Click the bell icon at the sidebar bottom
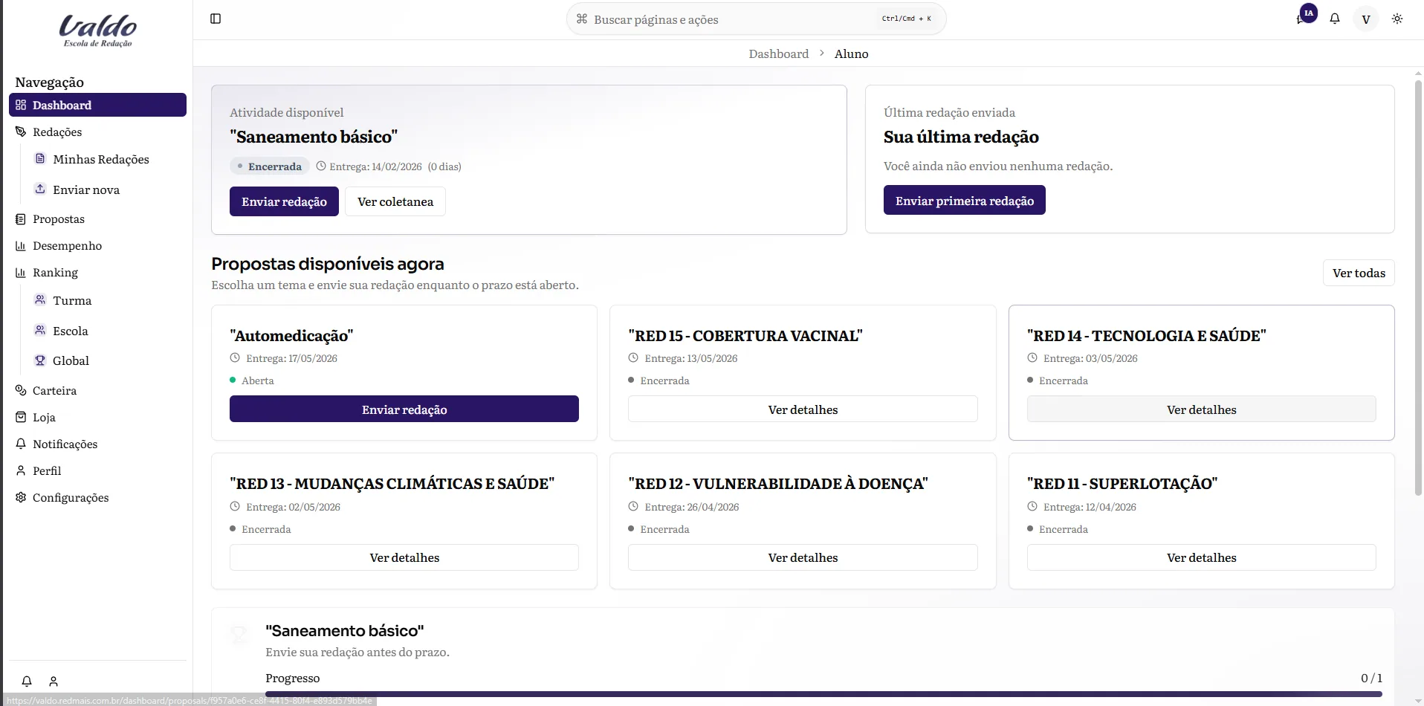The image size is (1424, 706). (x=27, y=681)
